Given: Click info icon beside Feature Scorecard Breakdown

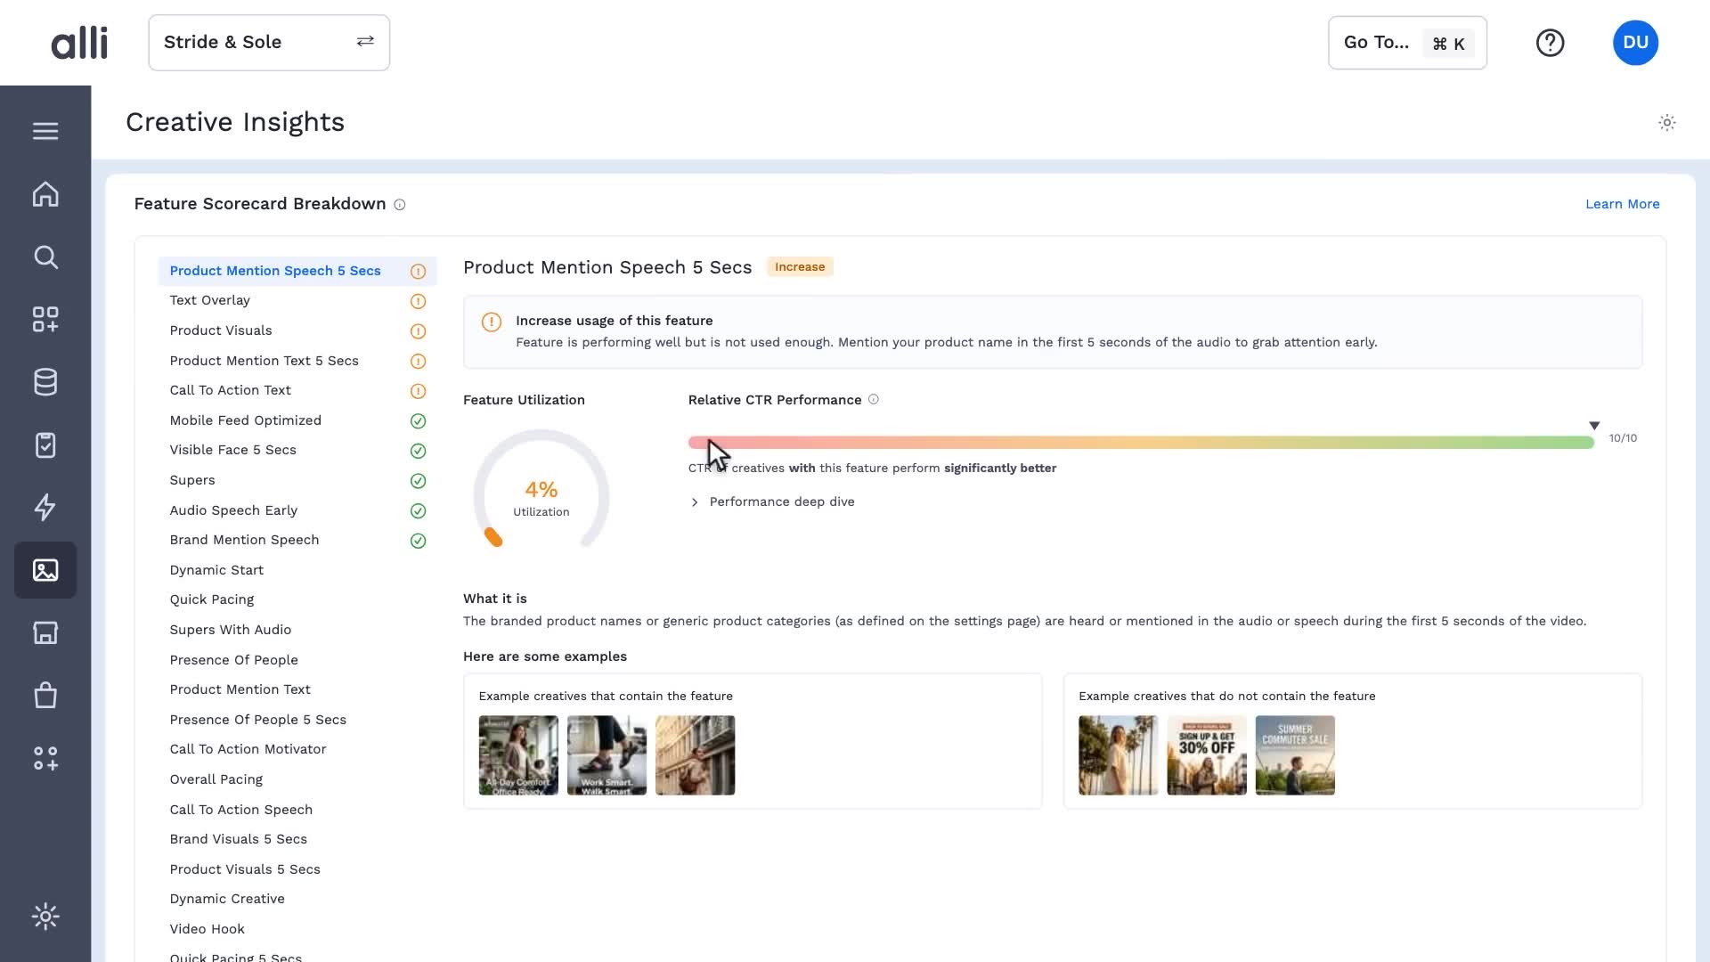Looking at the screenshot, I should (400, 205).
